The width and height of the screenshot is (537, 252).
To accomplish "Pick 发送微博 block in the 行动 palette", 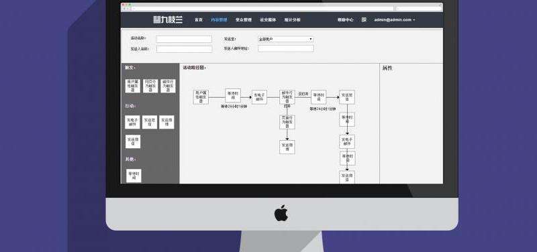I will pos(166,122).
